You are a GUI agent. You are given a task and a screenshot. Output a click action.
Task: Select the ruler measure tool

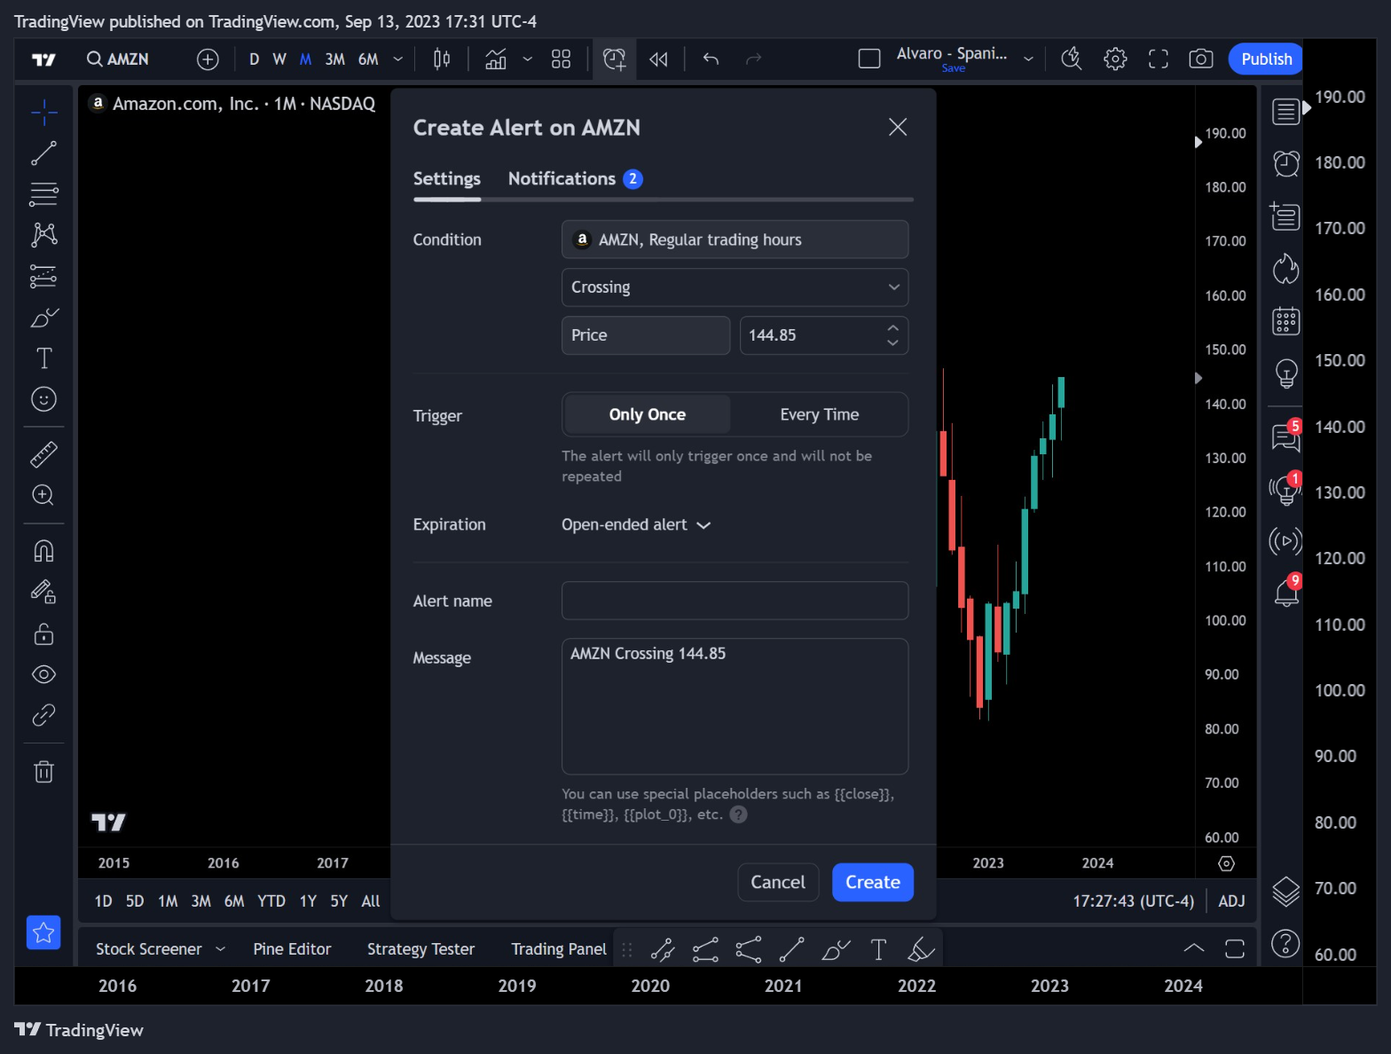(43, 454)
